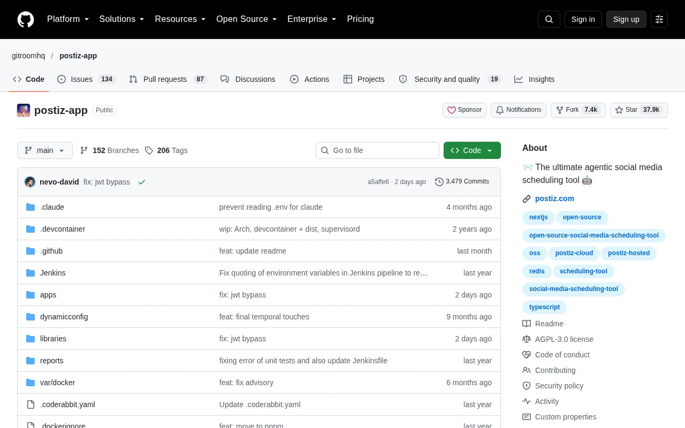Image resolution: width=685 pixels, height=428 pixels.
Task: Switch to the Pull requests tab
Action: click(168, 79)
